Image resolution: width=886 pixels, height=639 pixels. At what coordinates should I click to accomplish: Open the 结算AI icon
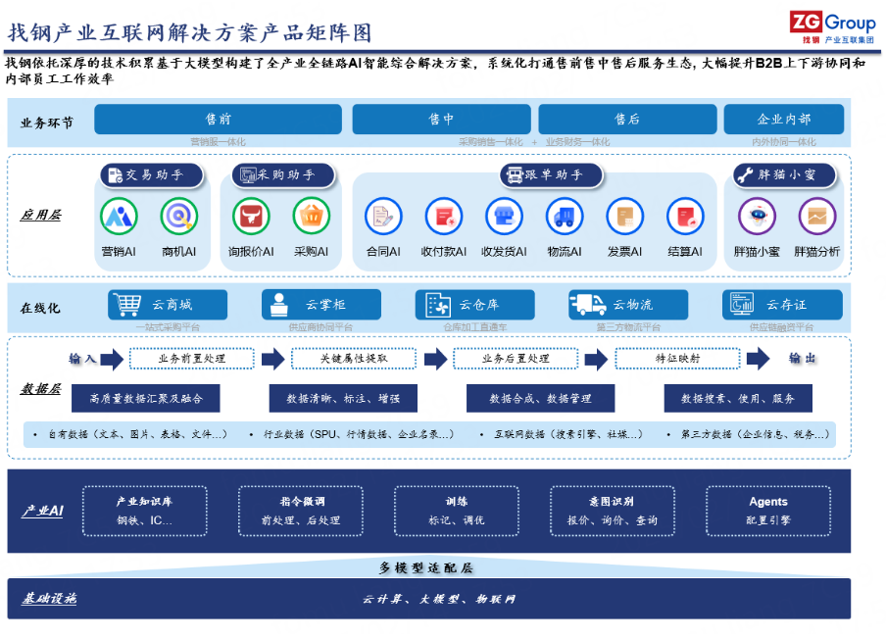(685, 217)
